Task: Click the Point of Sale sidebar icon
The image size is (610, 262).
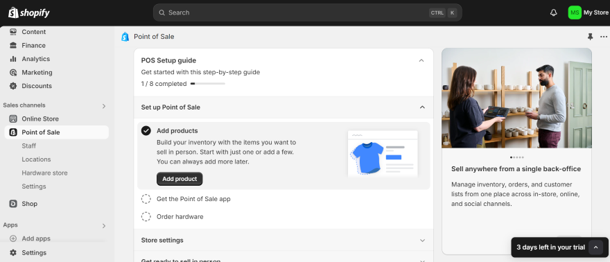Action: (13, 132)
